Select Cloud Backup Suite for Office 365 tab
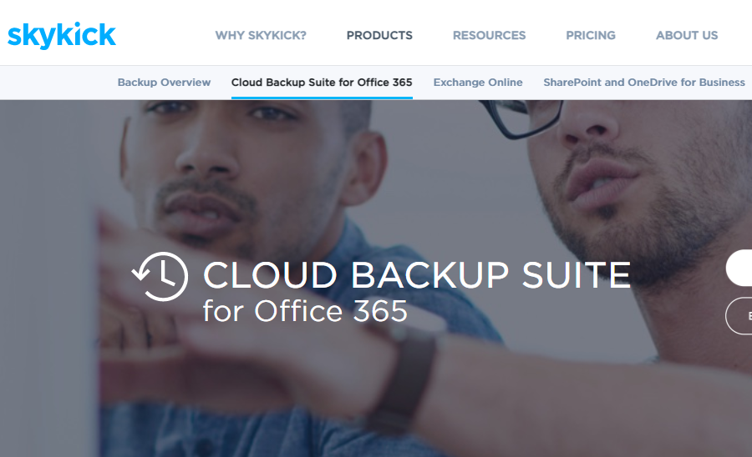Screen dimensions: 752x457 pyautogui.click(x=322, y=83)
